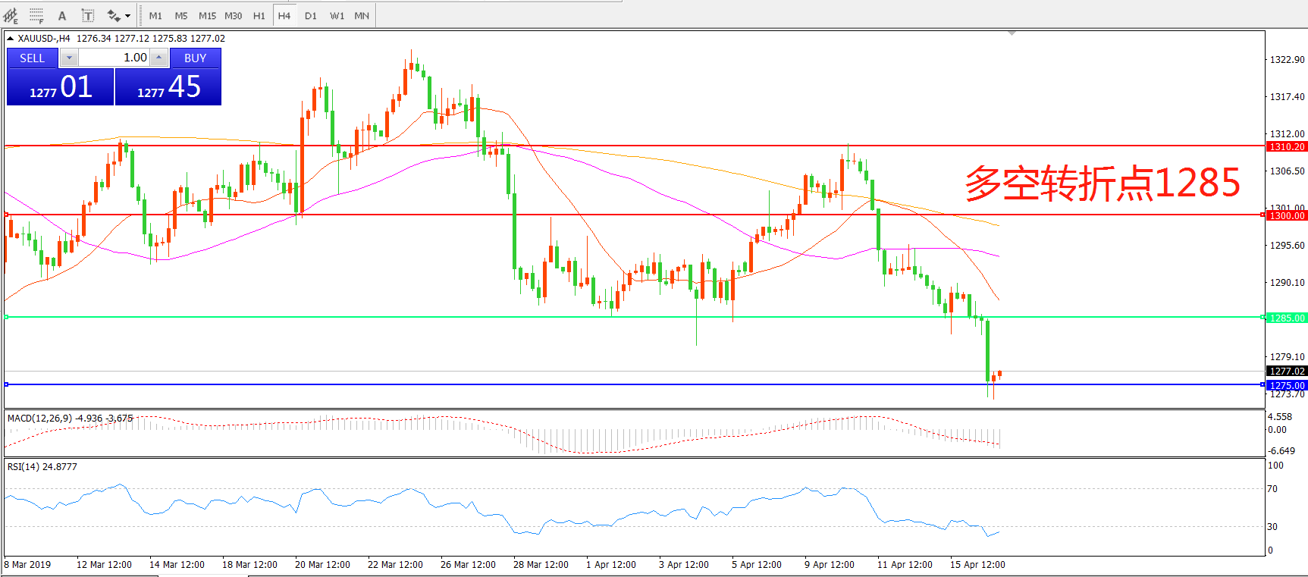1308x577 pixels.
Task: Increase the lot volume with up arrow
Action: pos(158,58)
